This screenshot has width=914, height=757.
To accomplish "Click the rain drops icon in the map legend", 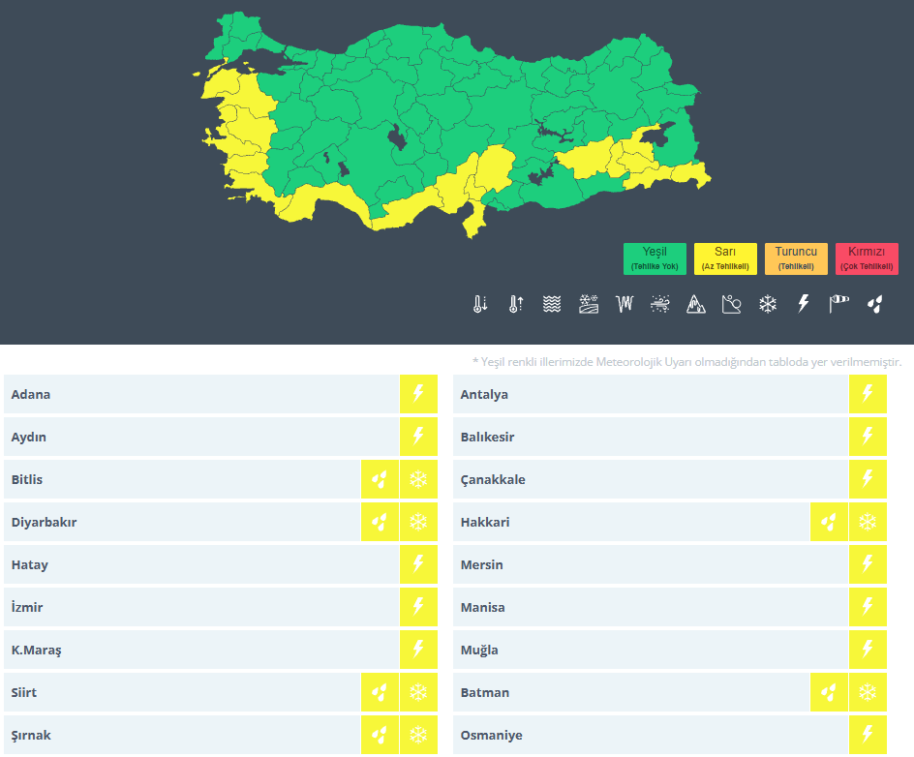I will (875, 304).
